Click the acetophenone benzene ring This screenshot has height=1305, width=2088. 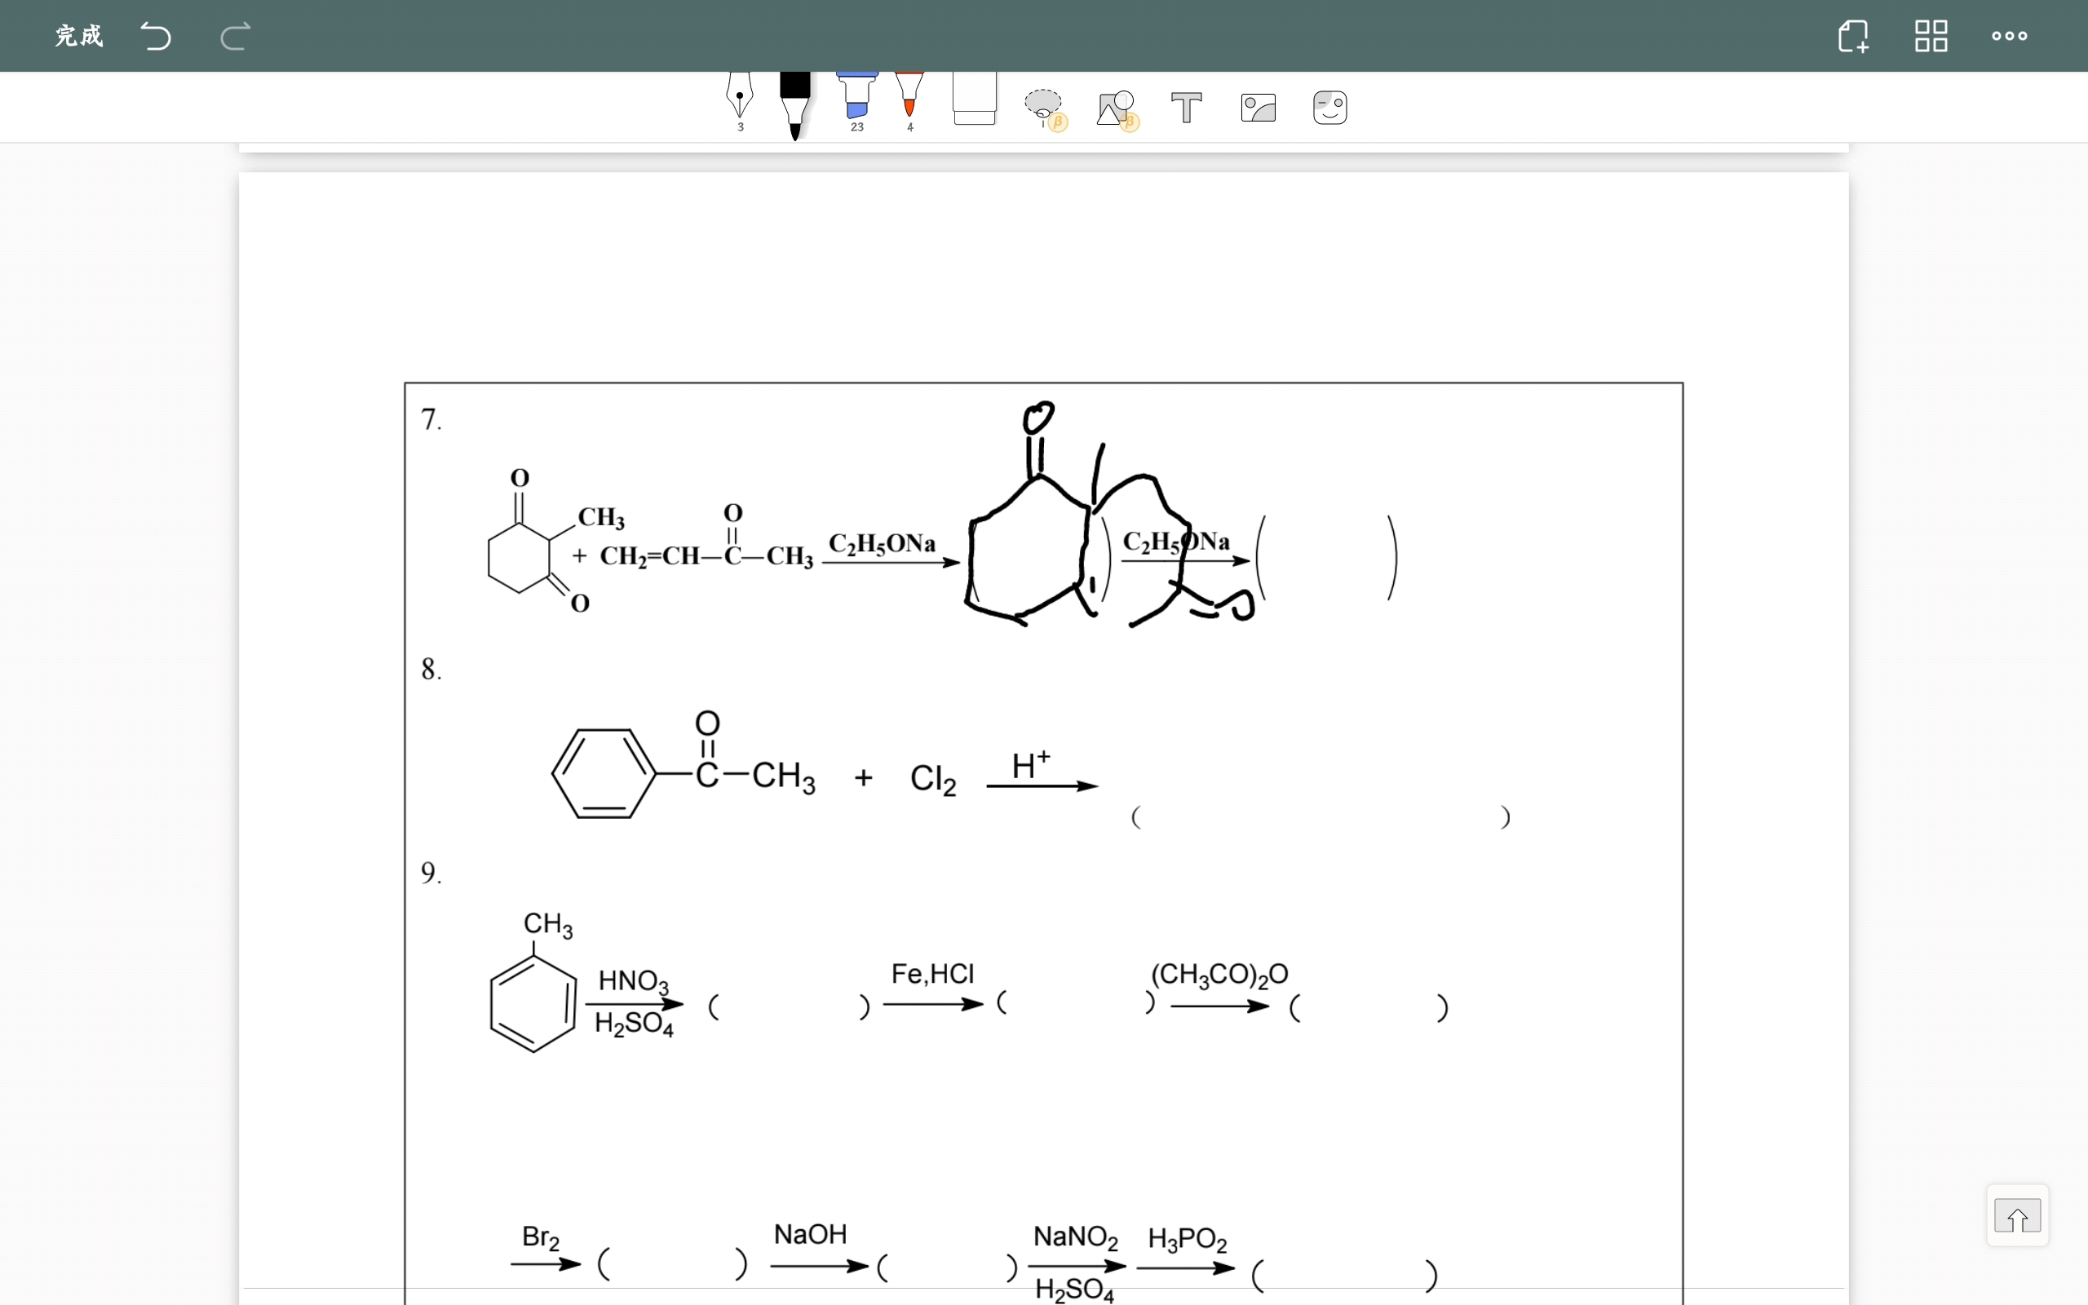tap(604, 773)
